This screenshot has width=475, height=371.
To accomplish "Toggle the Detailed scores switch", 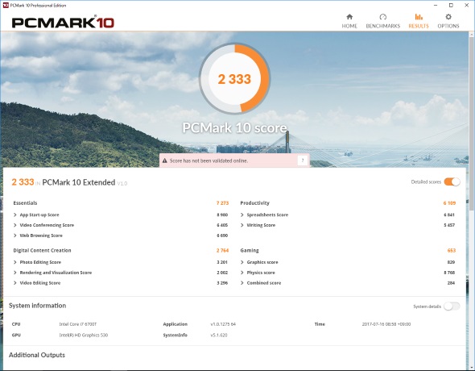I will click(452, 181).
